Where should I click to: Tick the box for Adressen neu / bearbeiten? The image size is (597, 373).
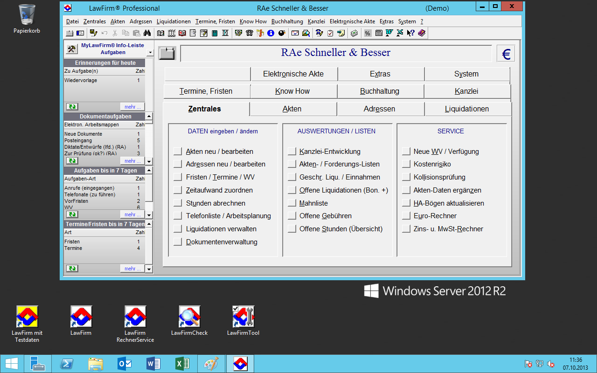(177, 164)
